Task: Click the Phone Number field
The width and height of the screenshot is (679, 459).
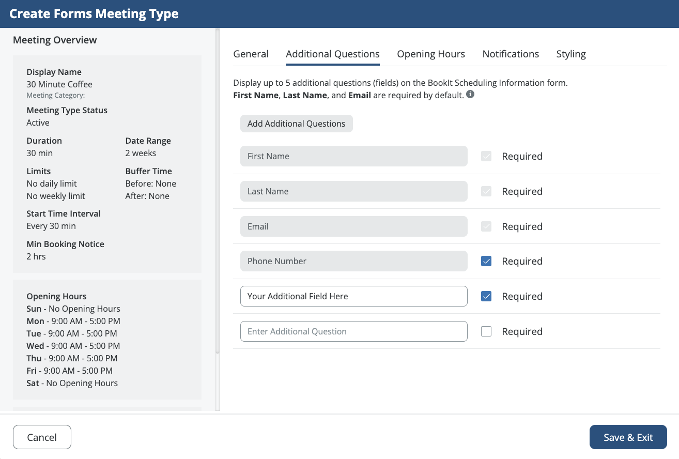Action: pyautogui.click(x=353, y=262)
